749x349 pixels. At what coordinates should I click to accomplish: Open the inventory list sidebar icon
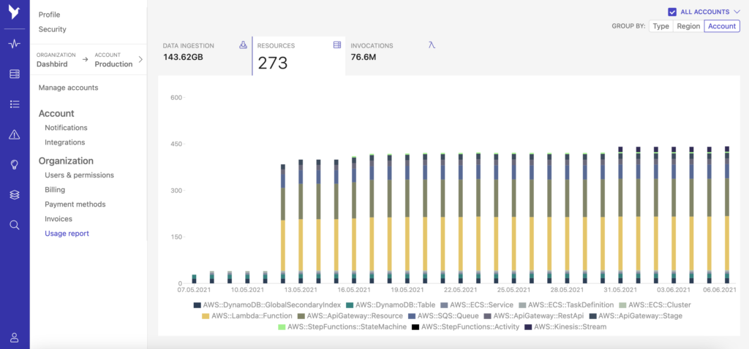14,104
